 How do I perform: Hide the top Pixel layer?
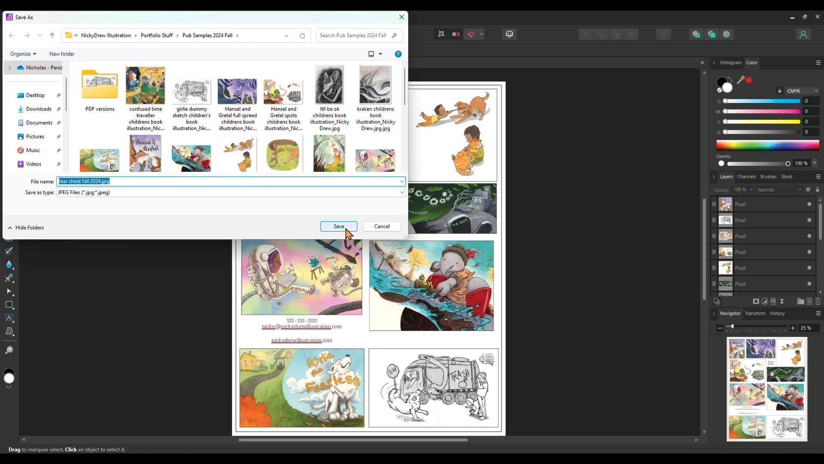click(809, 205)
